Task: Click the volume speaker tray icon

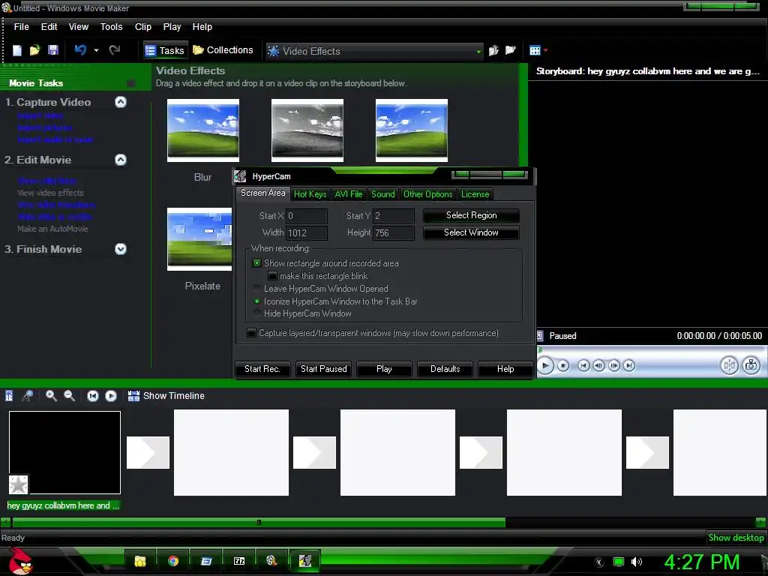Action: tap(637, 562)
